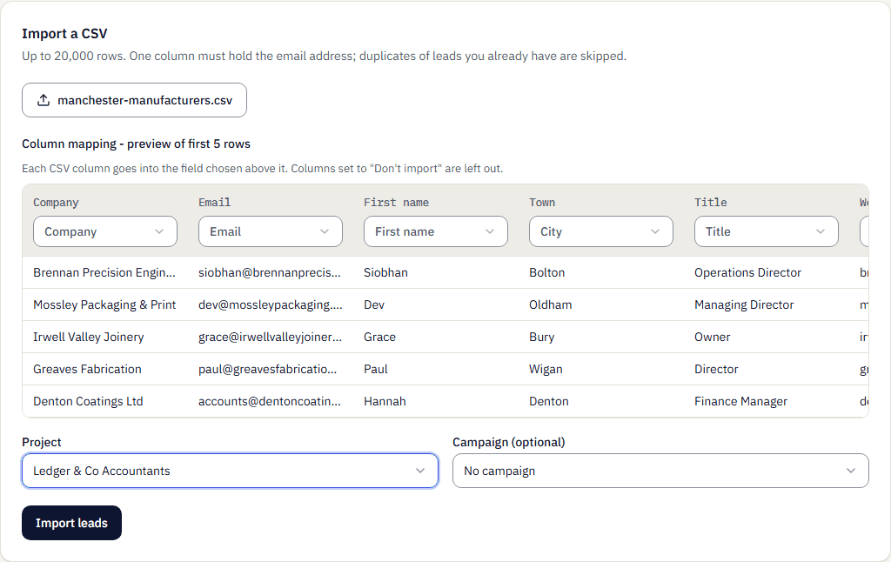Click the first name Dev
891x562 pixels.
374,304
